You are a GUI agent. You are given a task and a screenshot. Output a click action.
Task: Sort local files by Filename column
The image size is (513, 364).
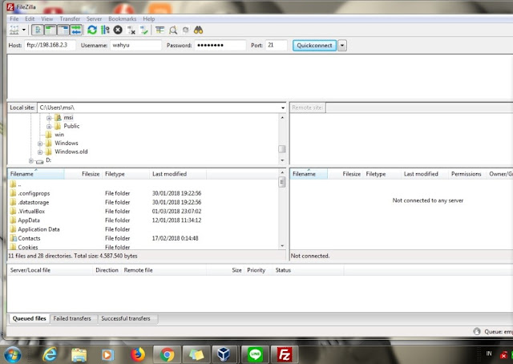[36, 174]
